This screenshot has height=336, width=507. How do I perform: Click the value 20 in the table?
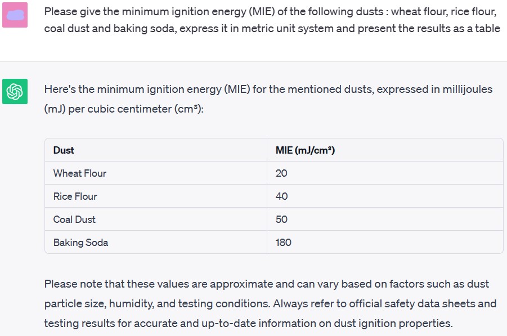pos(281,173)
